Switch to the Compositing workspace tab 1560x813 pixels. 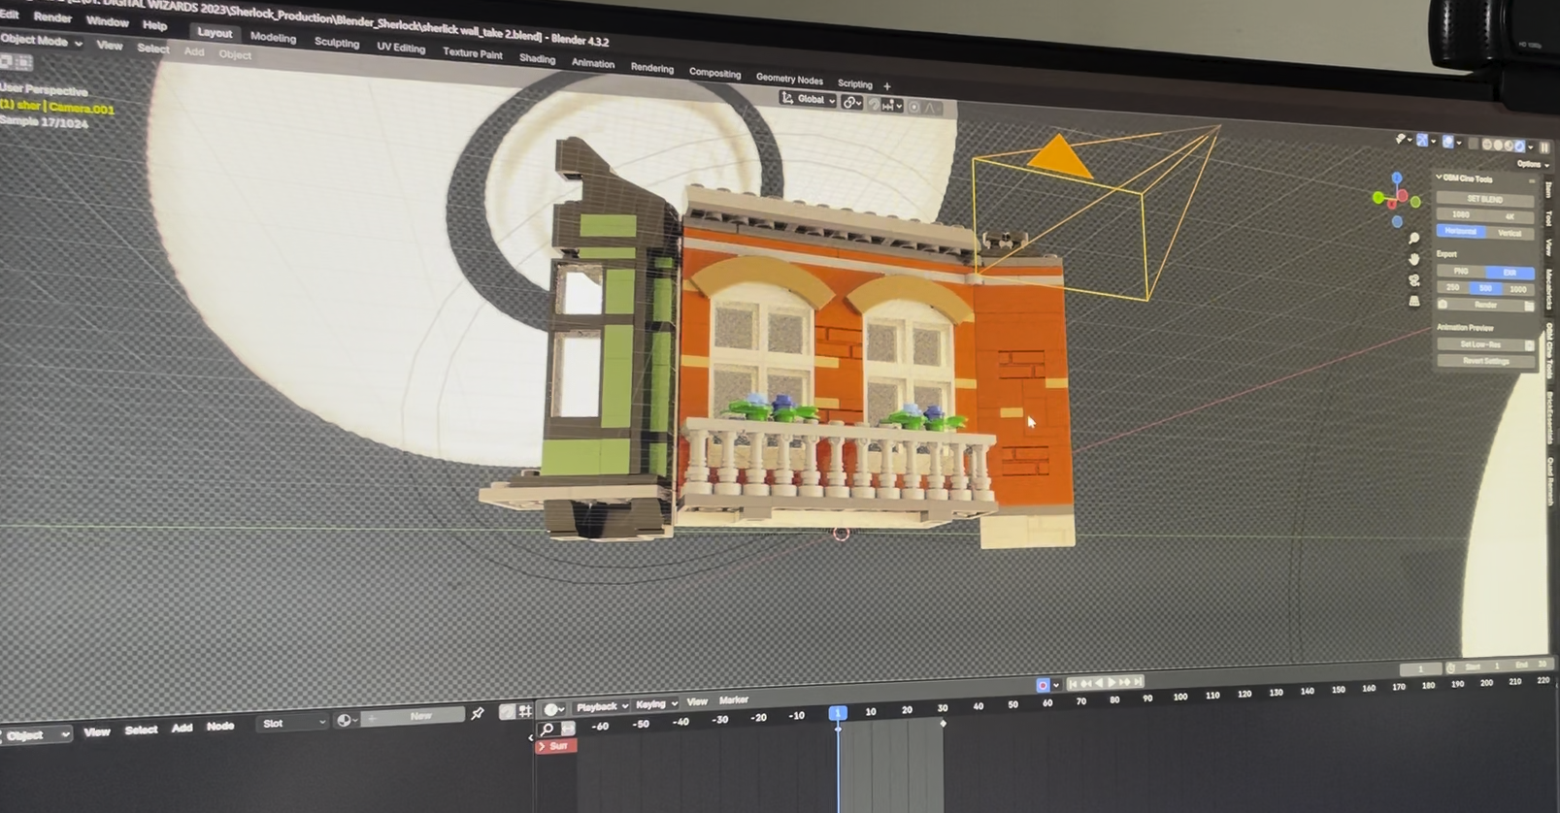pos(714,73)
